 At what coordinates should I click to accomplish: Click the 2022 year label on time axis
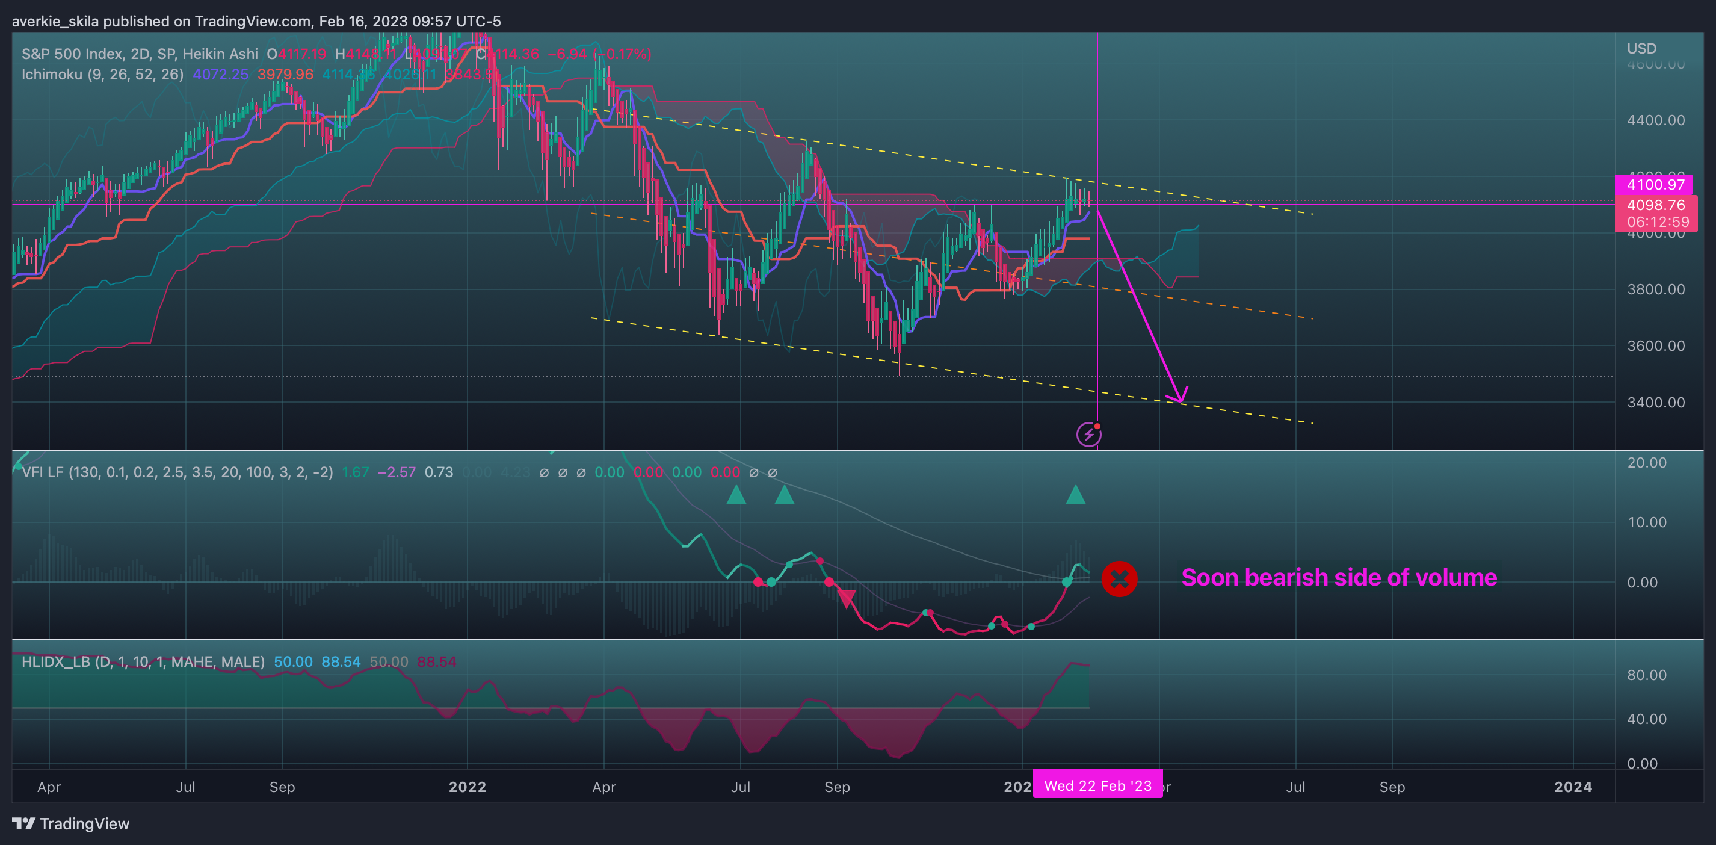[468, 787]
